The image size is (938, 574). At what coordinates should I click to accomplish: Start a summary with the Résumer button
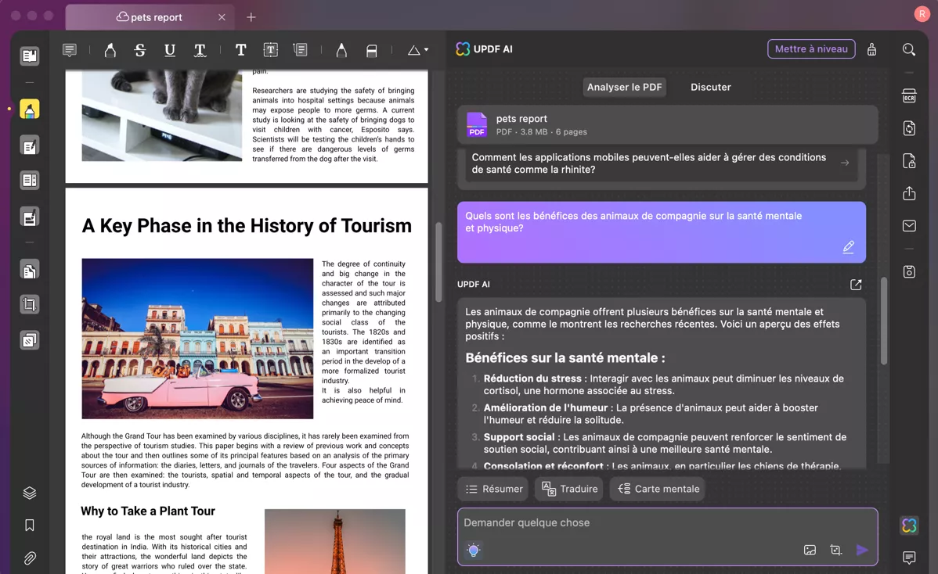(492, 488)
